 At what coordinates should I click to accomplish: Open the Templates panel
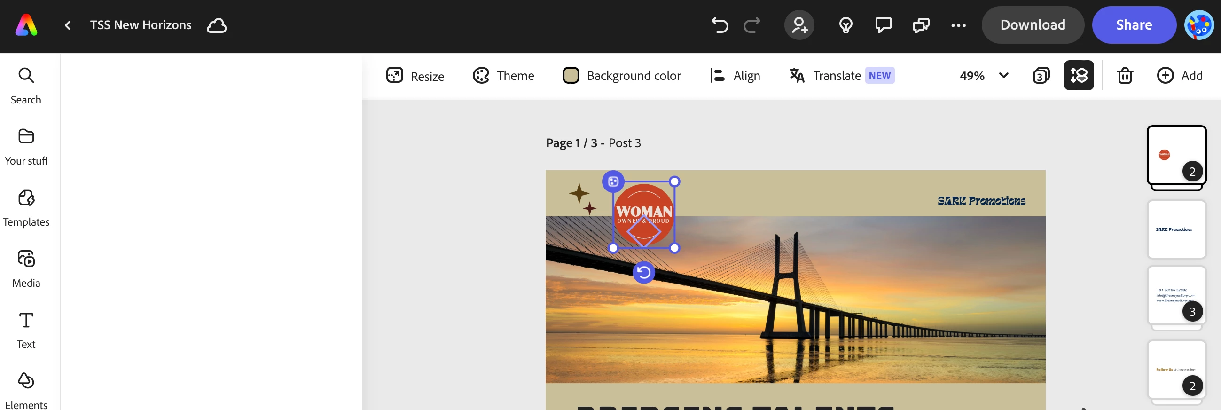(x=26, y=208)
